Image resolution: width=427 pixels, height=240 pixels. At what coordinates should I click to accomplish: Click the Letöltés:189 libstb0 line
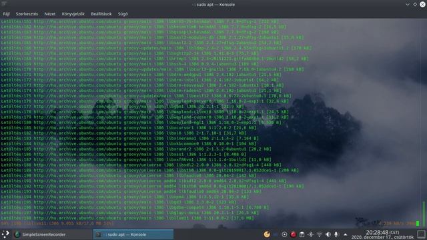click(149, 170)
